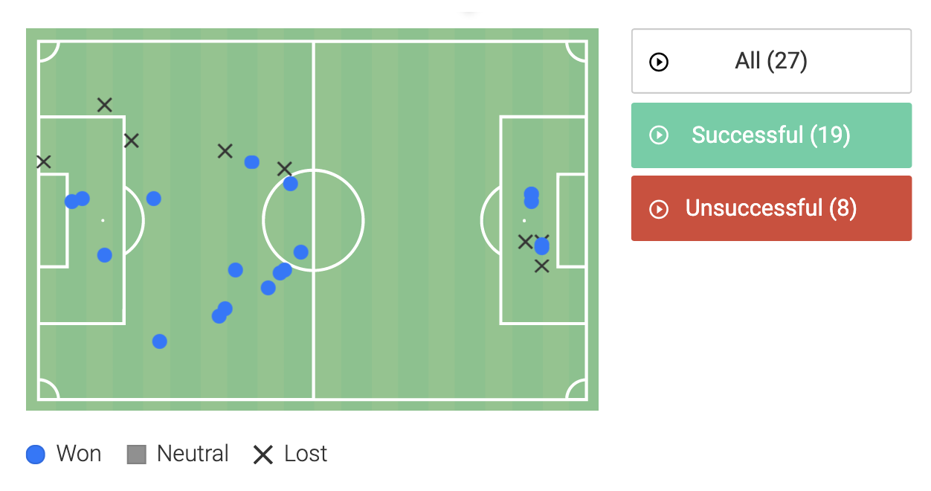Select the Lost X on the left goal line
The width and height of the screenshot is (931, 491).
pyautogui.click(x=44, y=161)
